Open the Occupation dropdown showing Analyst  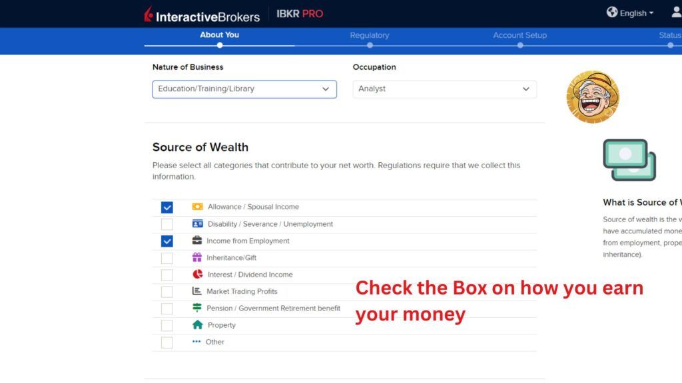coord(443,88)
